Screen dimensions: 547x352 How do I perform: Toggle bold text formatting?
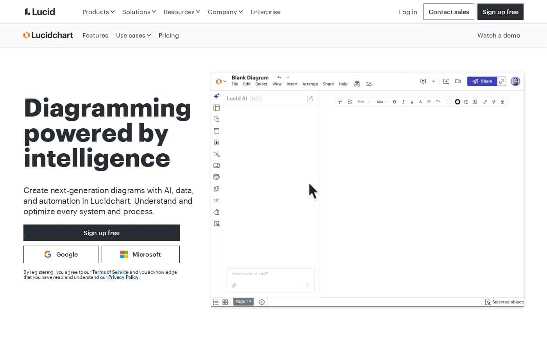(x=395, y=102)
